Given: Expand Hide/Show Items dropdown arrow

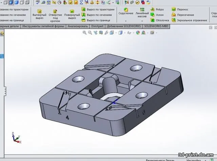Looking at the screenshot, I should (134, 33).
